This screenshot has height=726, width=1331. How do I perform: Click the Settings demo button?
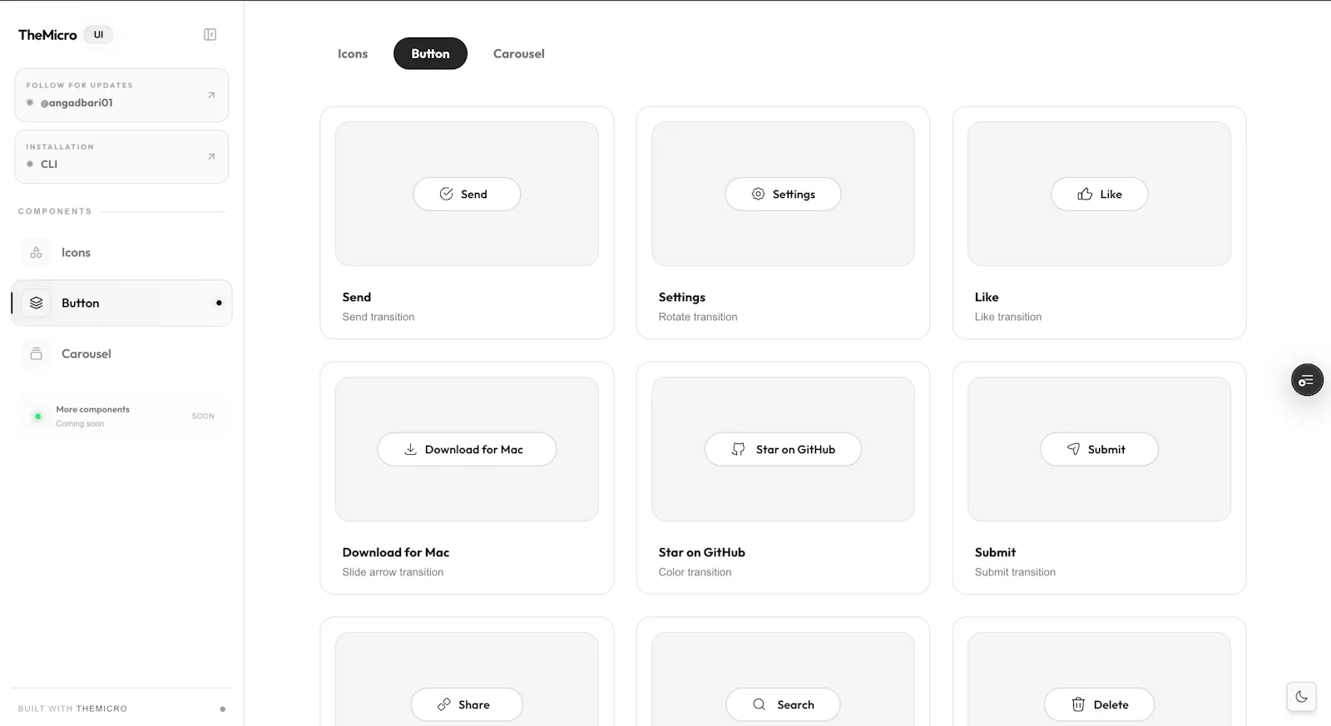(x=783, y=194)
